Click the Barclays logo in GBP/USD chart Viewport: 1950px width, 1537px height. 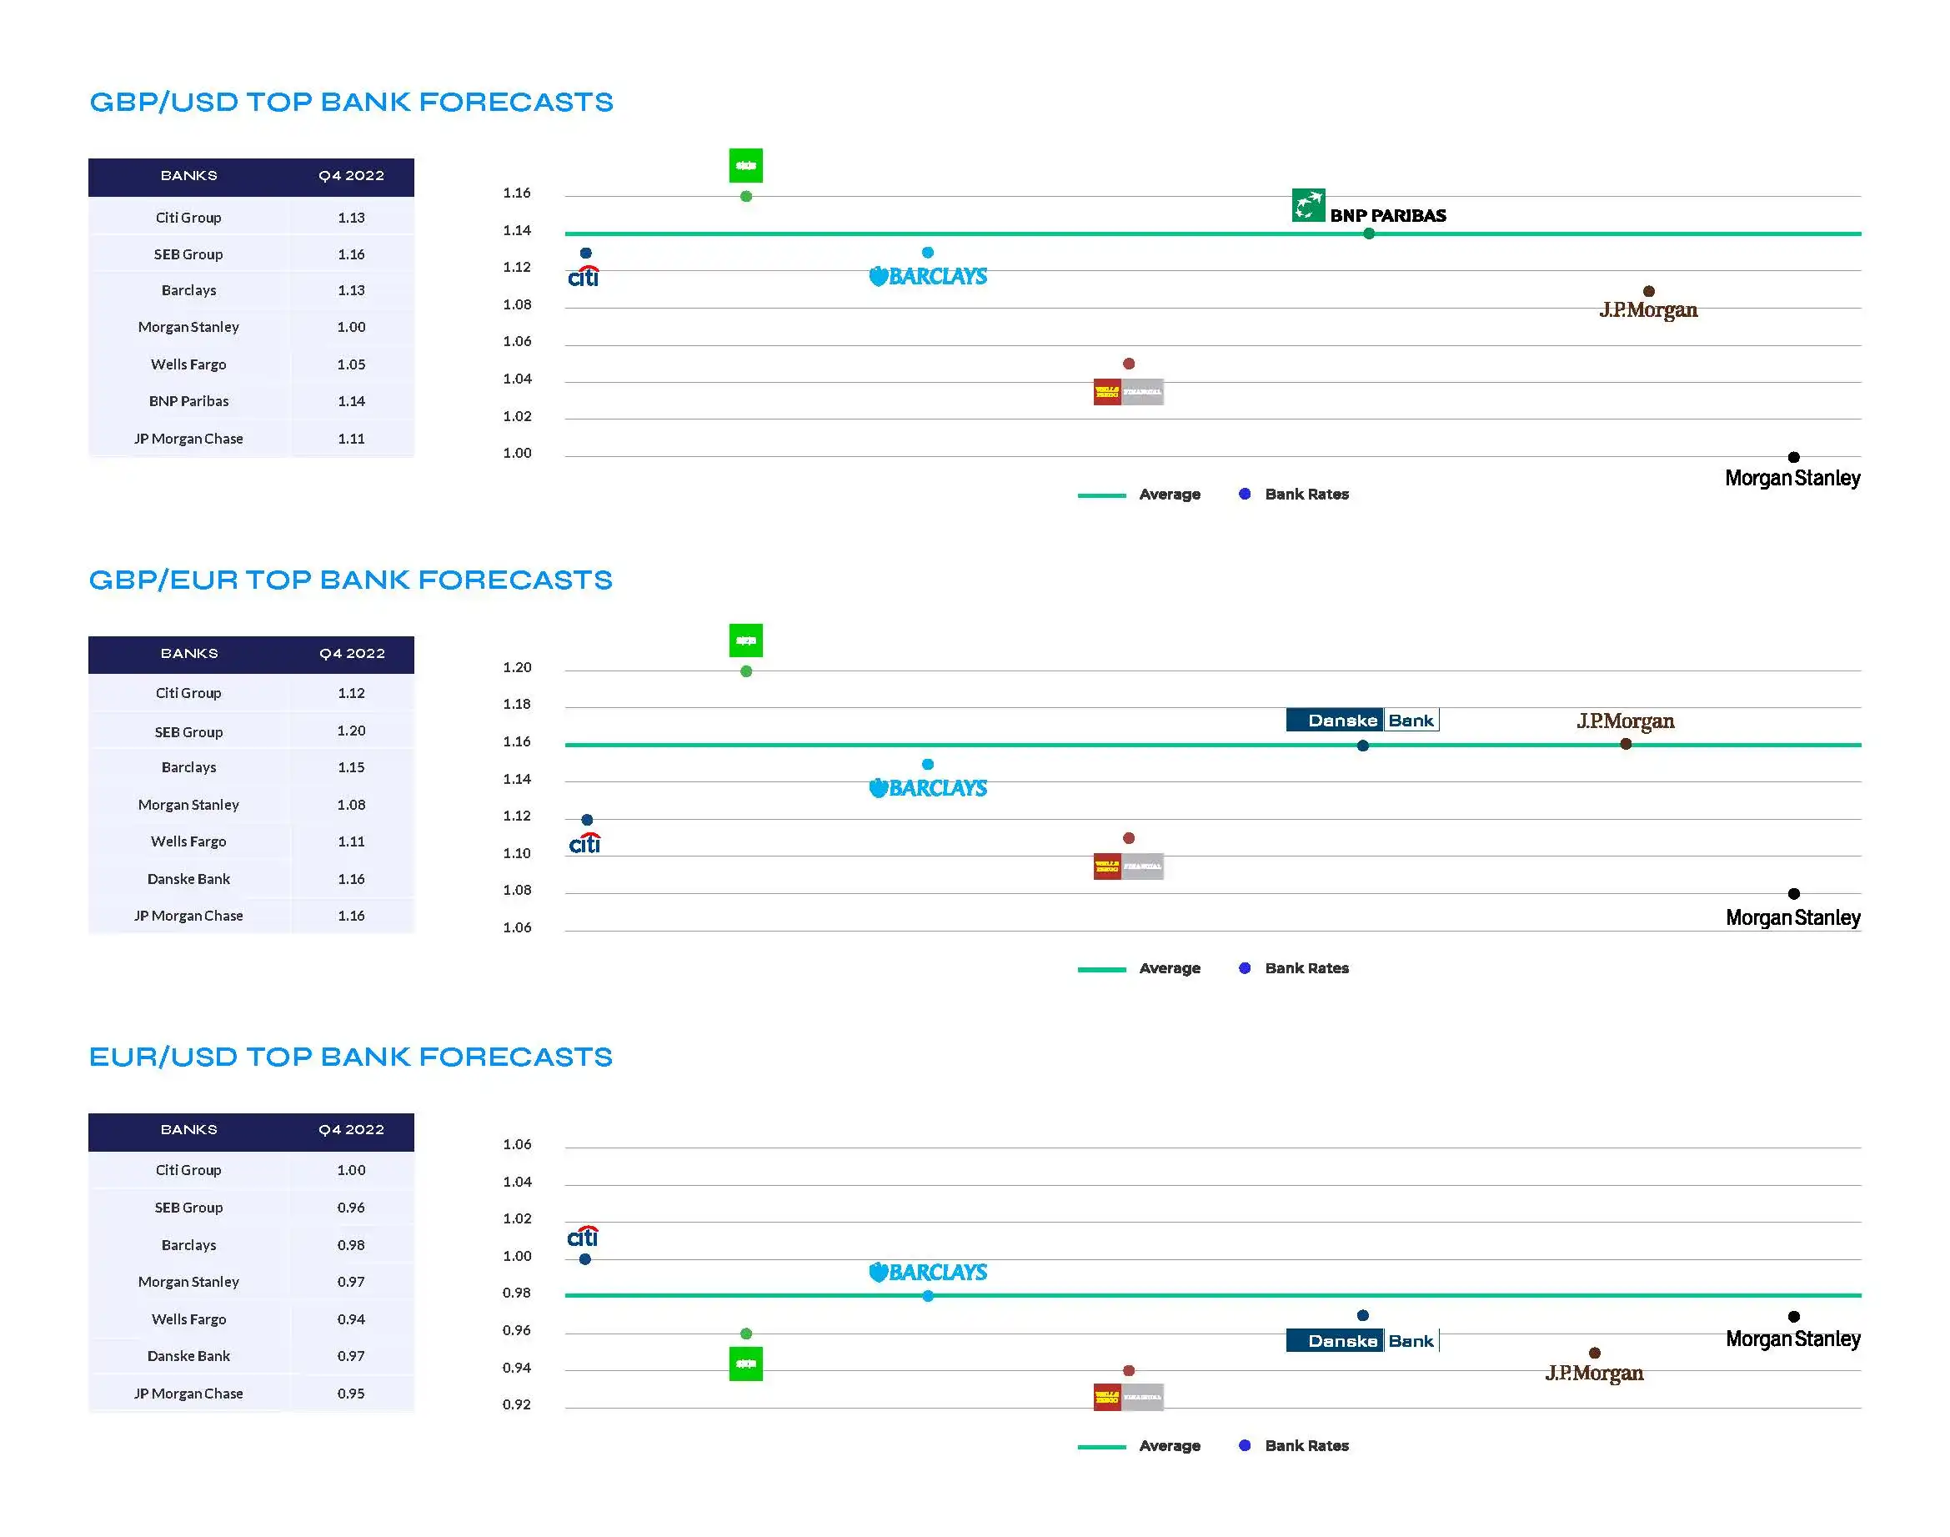927,276
